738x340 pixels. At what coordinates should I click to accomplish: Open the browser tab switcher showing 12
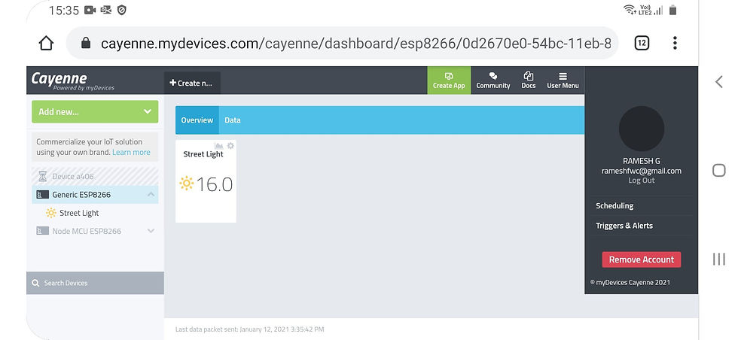(x=642, y=44)
